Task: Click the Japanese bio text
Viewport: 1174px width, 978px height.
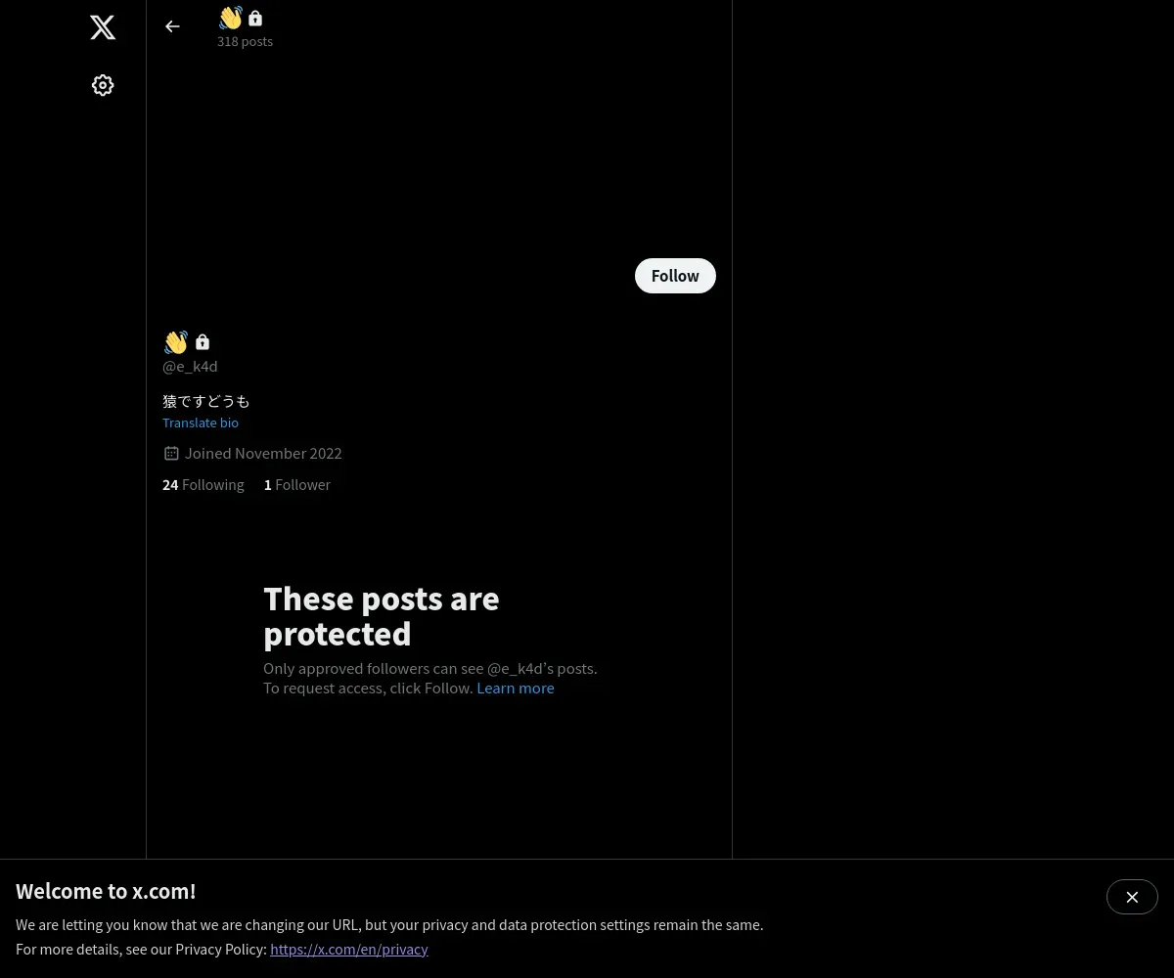Action: coord(206,401)
